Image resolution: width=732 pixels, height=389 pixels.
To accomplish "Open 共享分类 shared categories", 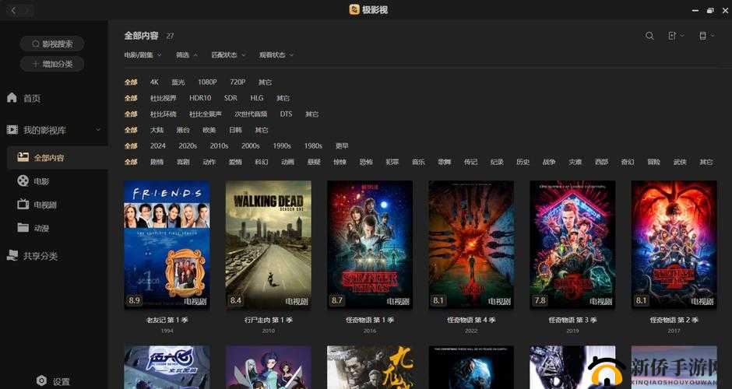I will pyautogui.click(x=32, y=256).
